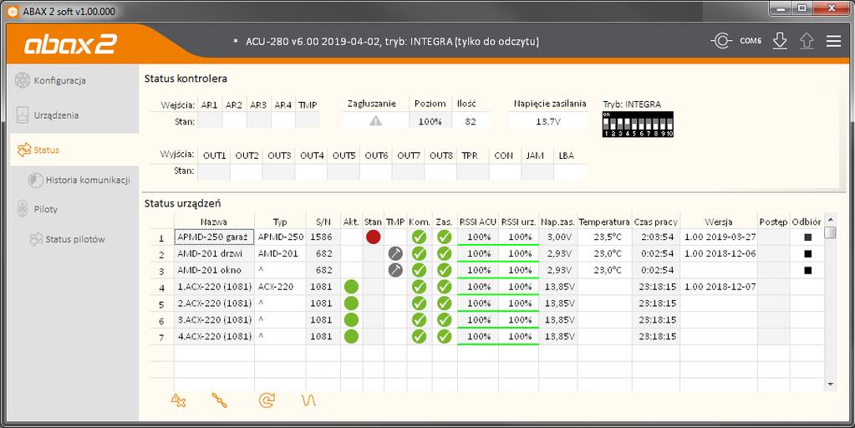
Task: Open the Piloty section
Action: point(46,209)
